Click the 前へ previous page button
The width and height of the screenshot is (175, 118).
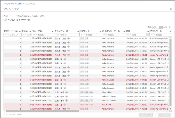tap(148, 114)
